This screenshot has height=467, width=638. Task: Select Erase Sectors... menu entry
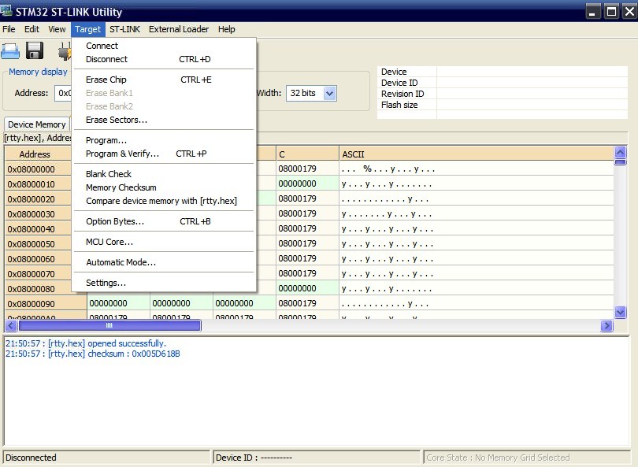pyautogui.click(x=164, y=120)
